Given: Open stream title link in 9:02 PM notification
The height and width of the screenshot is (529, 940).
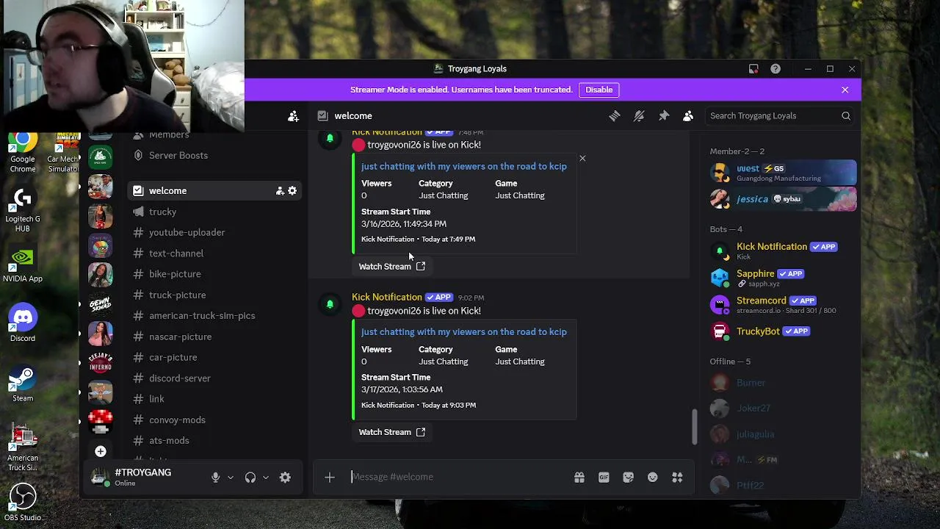Looking at the screenshot, I should pos(464,332).
